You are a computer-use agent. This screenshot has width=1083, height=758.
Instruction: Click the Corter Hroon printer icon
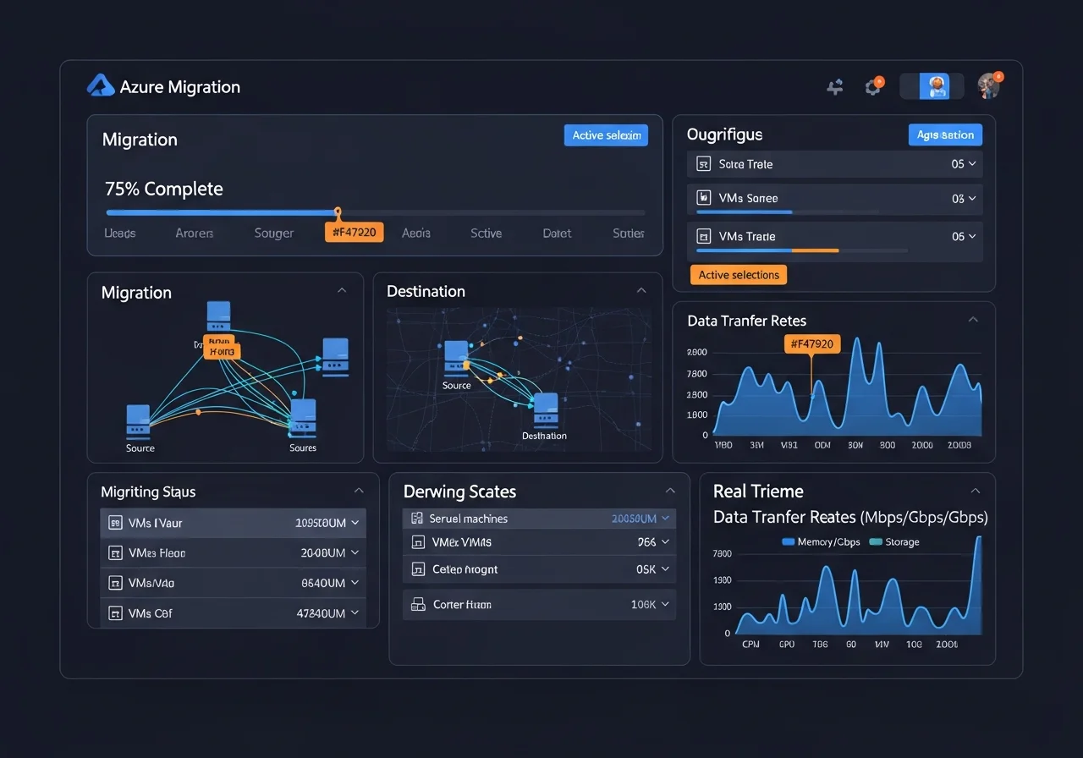(417, 605)
